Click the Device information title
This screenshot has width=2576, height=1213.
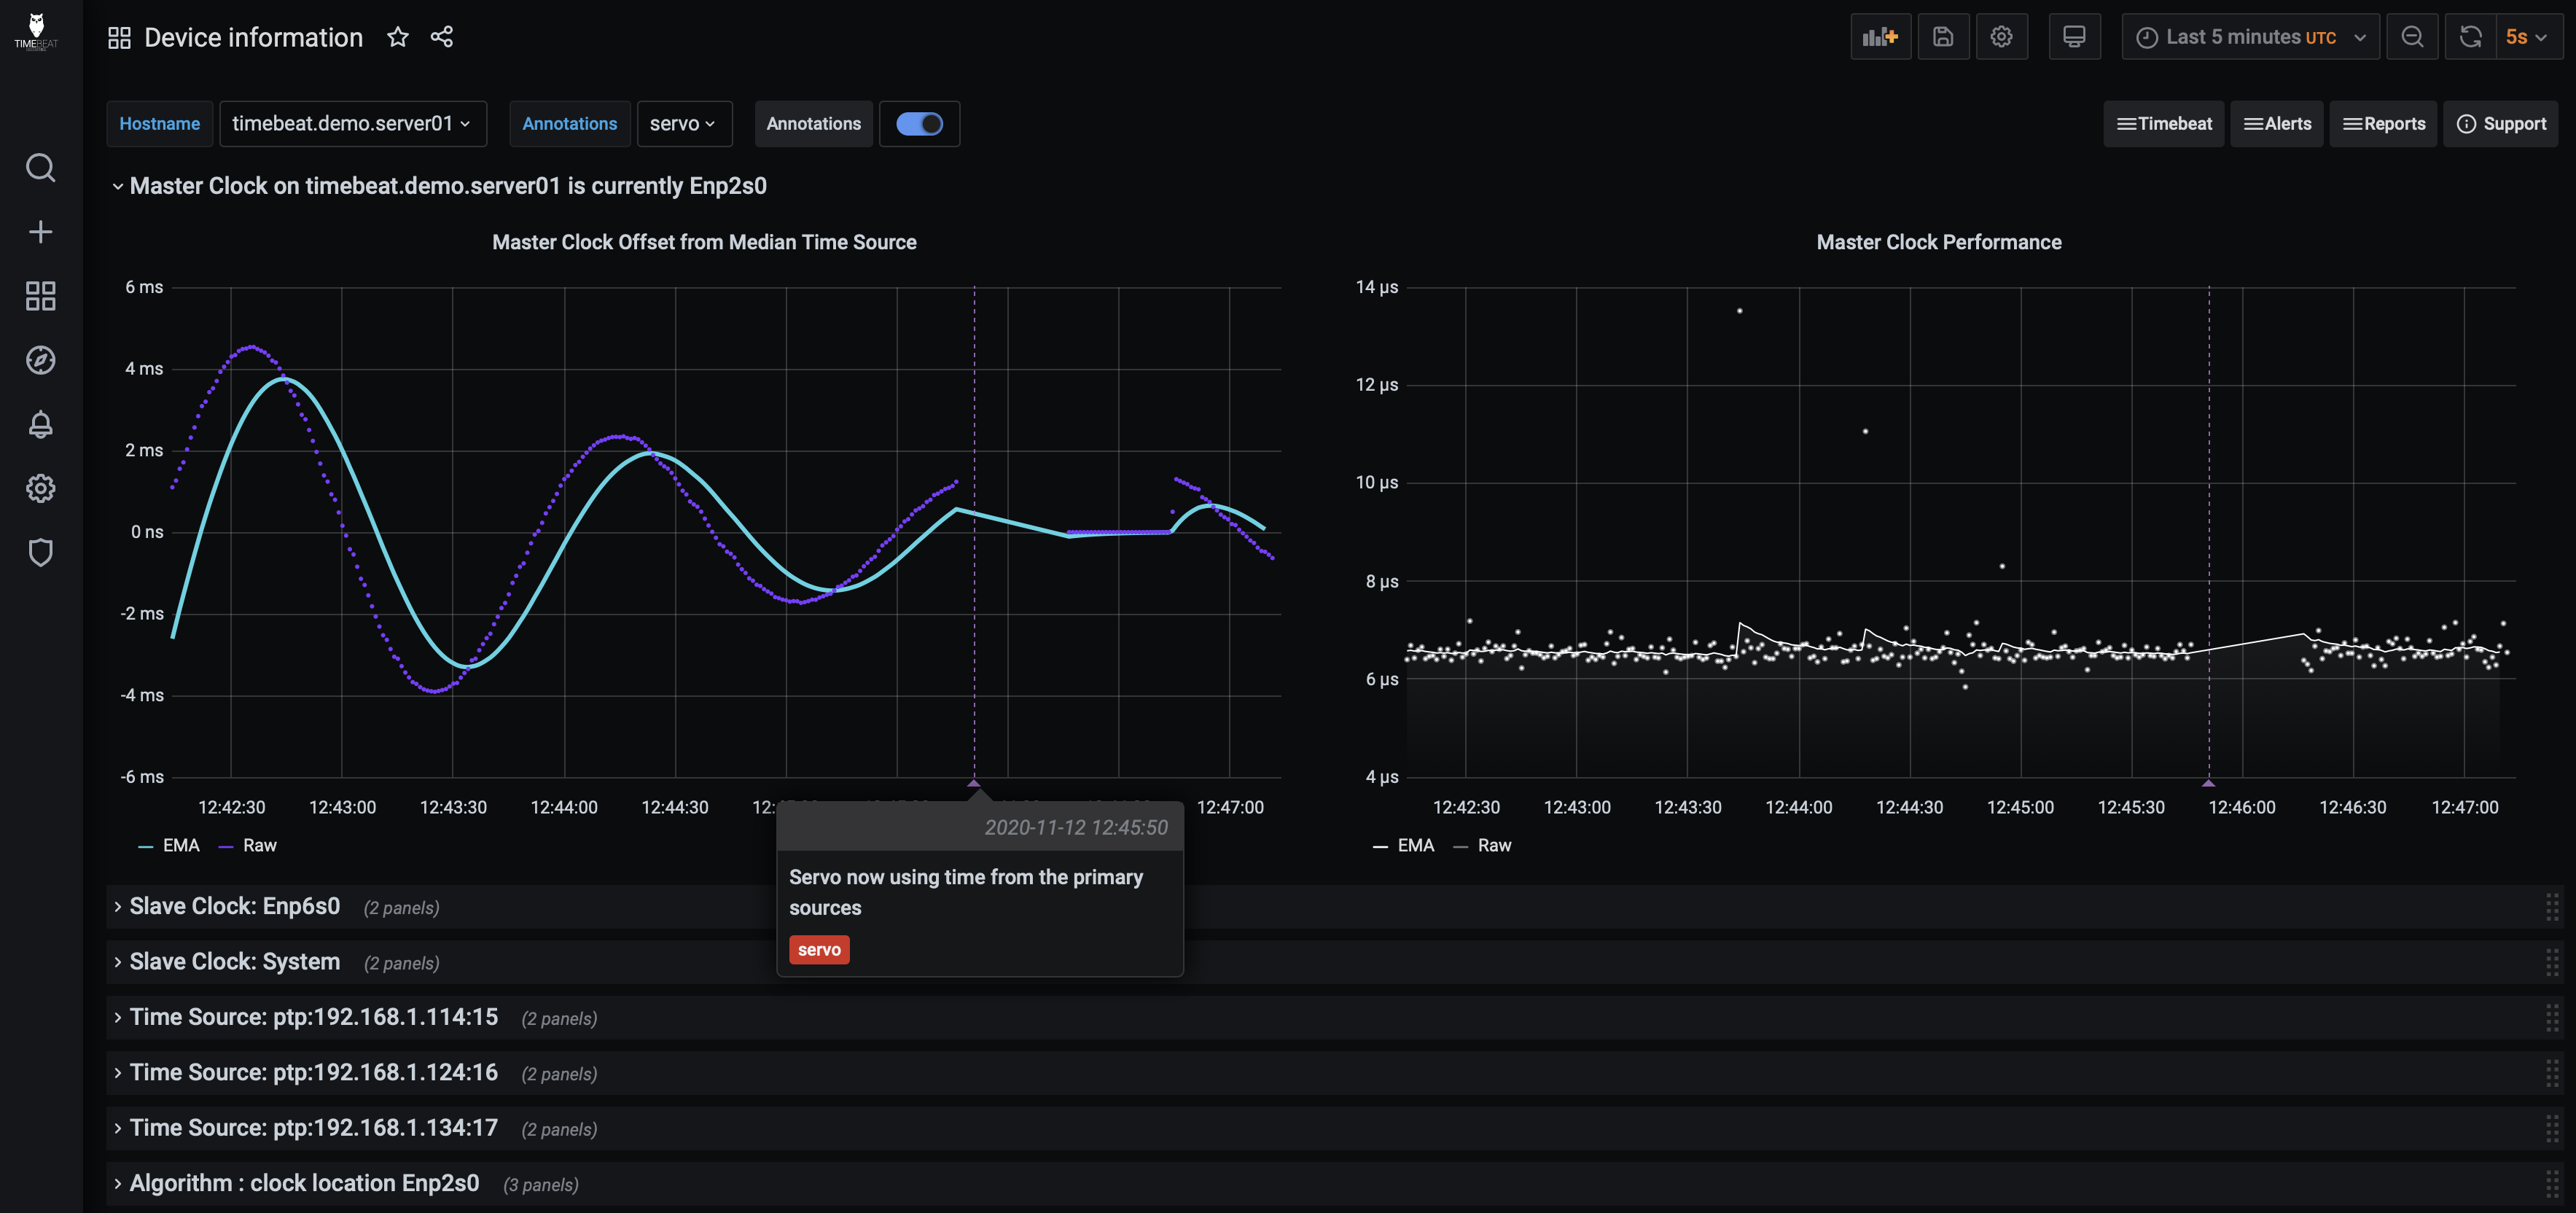253,38
